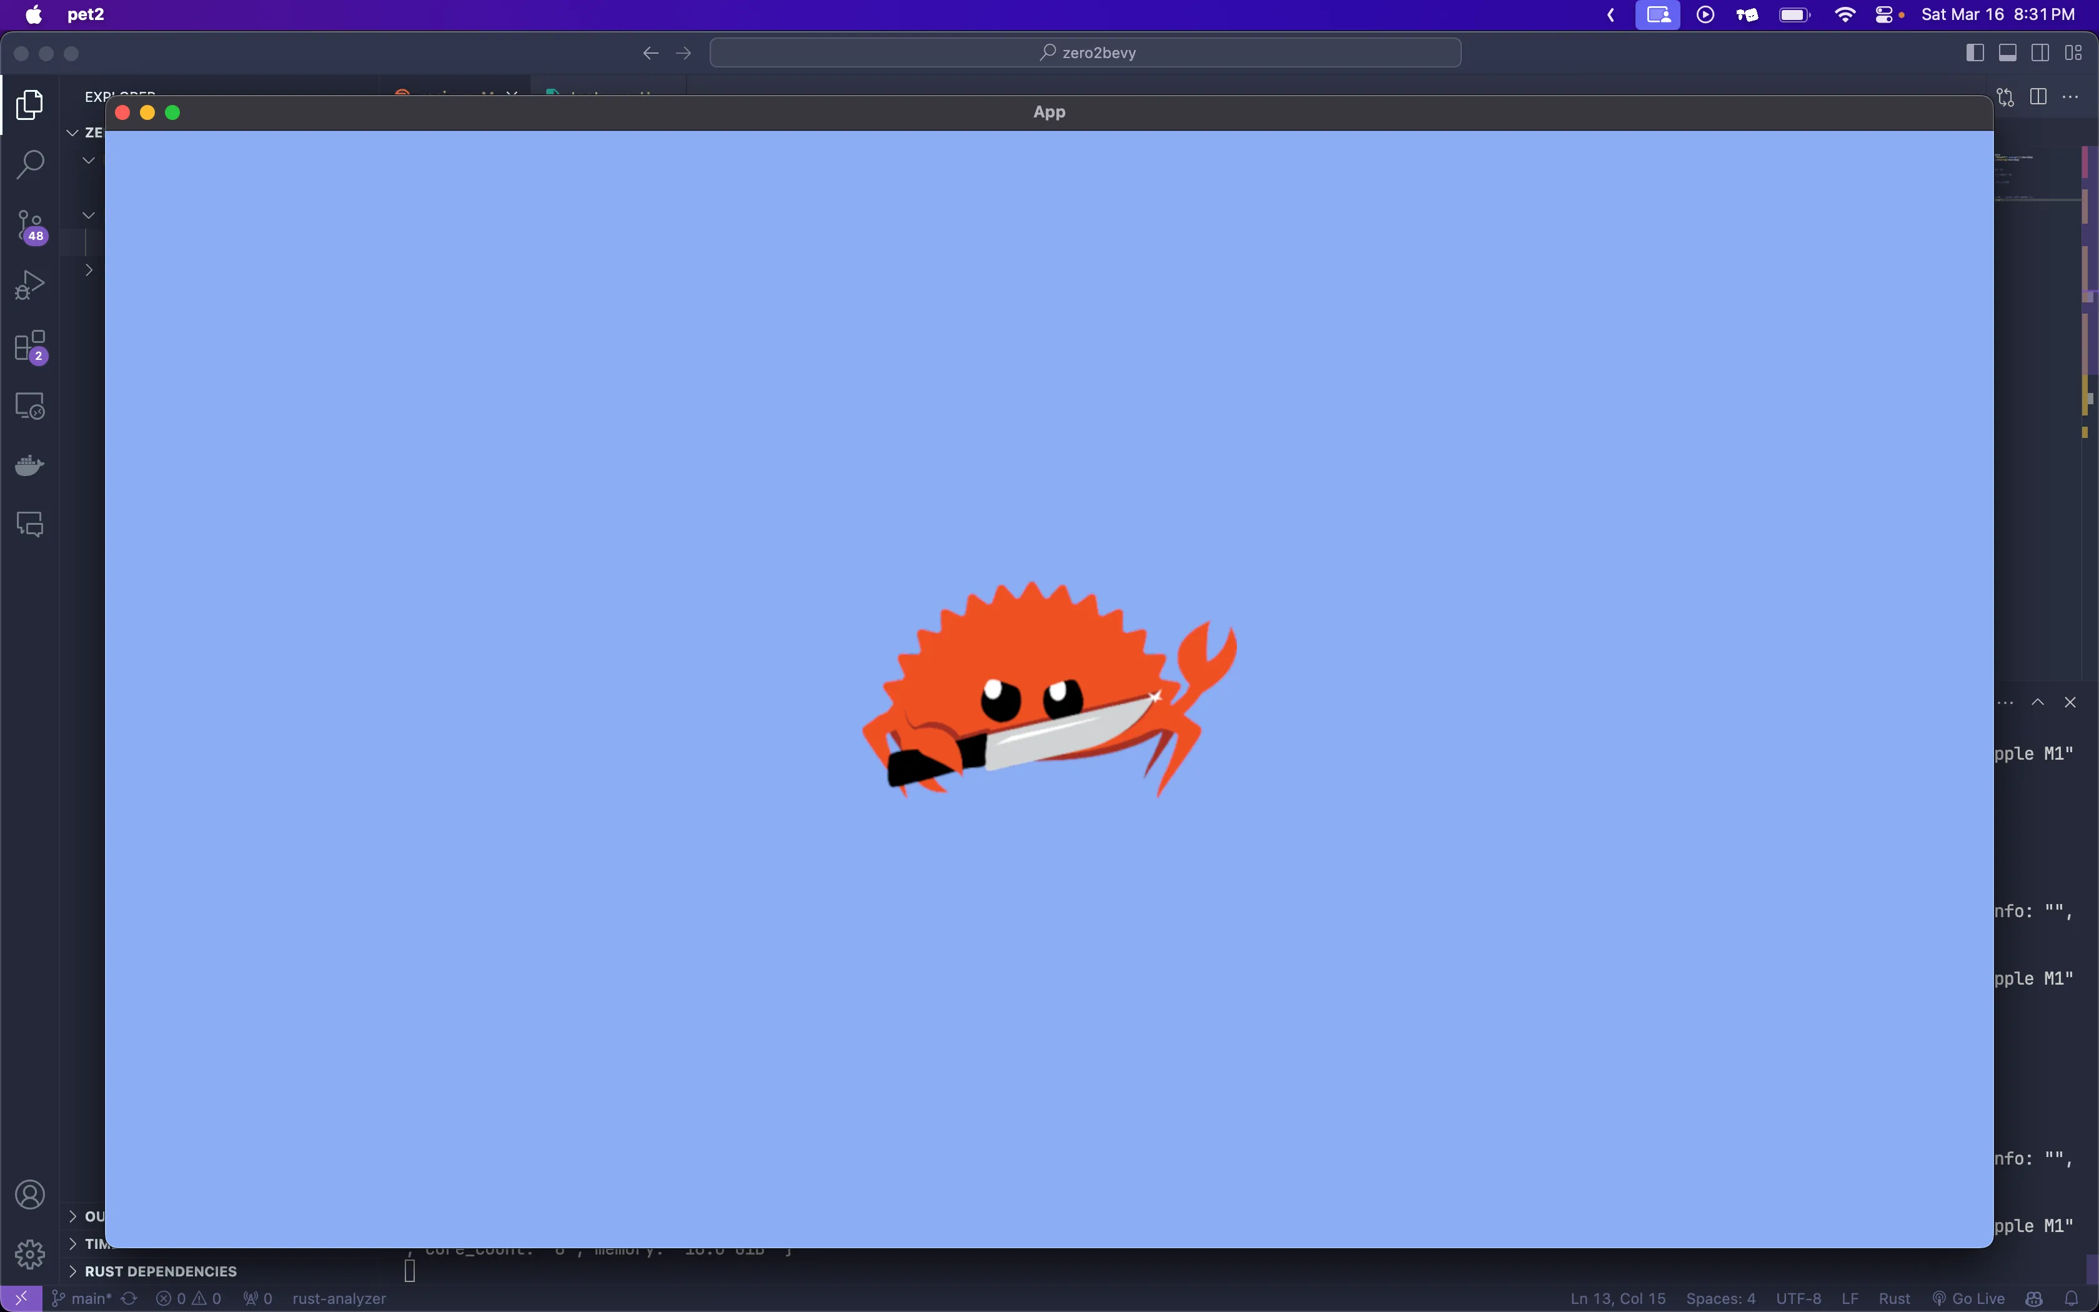Open Customize Layout icon
Screen dimensions: 2099x1312
click(x=2073, y=53)
